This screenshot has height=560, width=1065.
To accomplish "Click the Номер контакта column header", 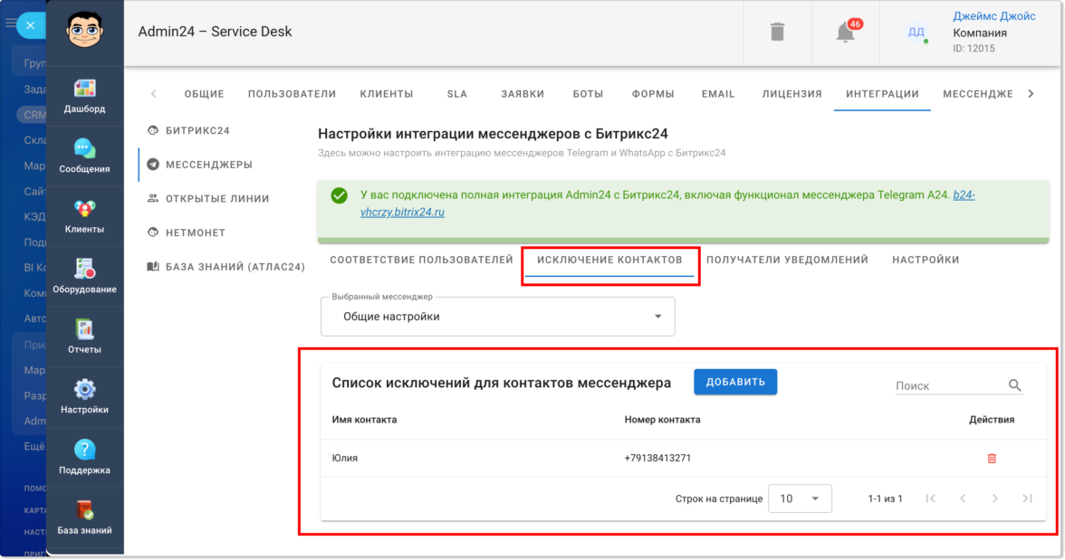I will coord(662,420).
